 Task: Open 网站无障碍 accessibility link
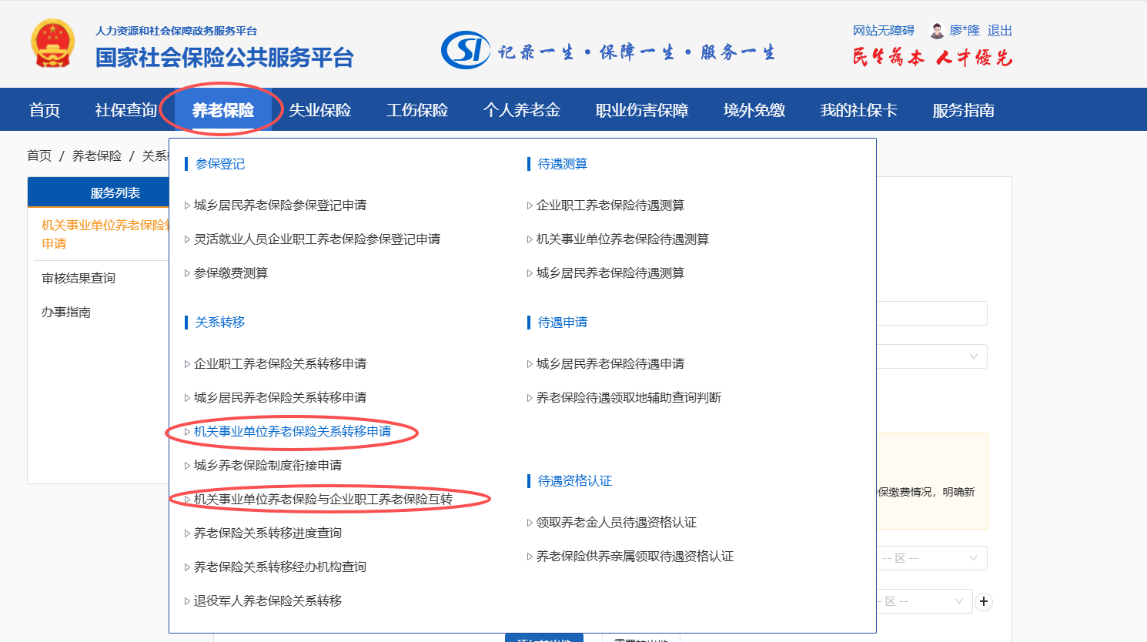[x=883, y=31]
